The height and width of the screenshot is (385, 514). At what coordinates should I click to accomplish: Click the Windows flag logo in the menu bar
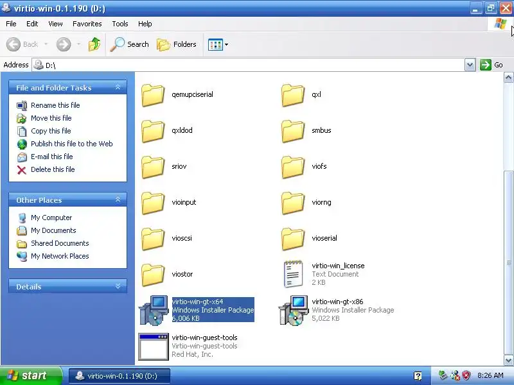click(x=501, y=24)
